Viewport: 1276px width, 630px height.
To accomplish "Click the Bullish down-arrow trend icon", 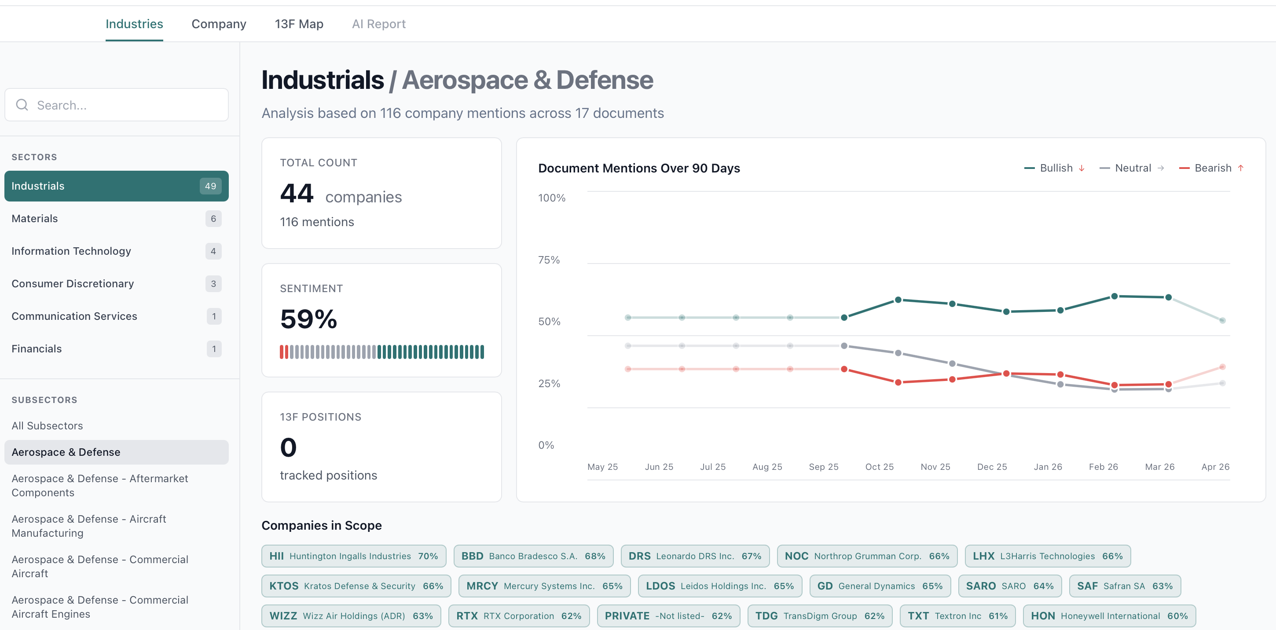I will tap(1082, 168).
